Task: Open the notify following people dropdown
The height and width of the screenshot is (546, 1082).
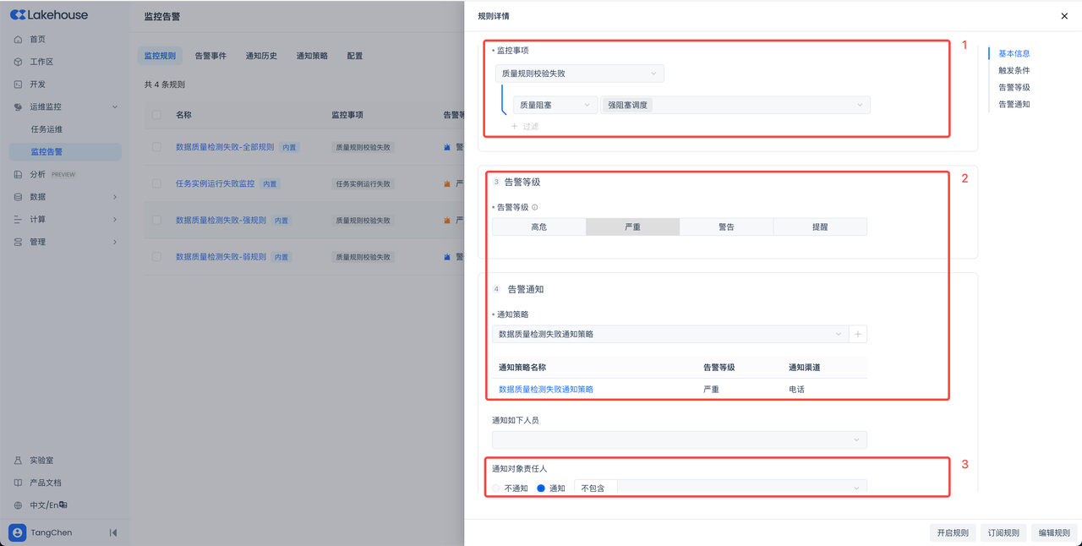Action: coord(679,440)
